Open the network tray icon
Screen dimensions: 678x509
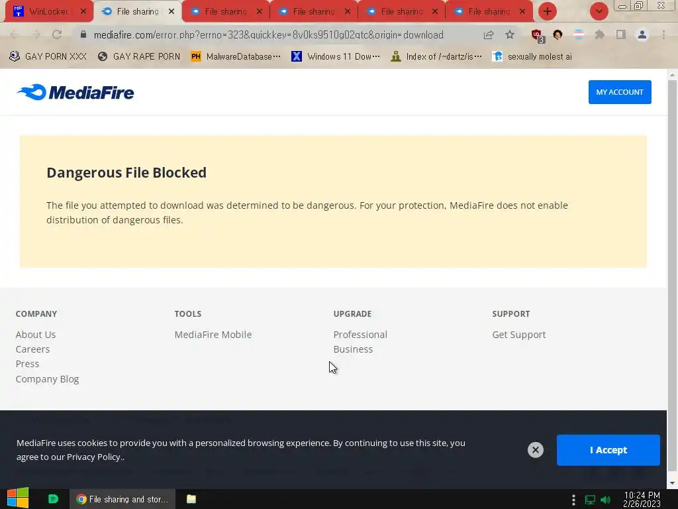590,500
